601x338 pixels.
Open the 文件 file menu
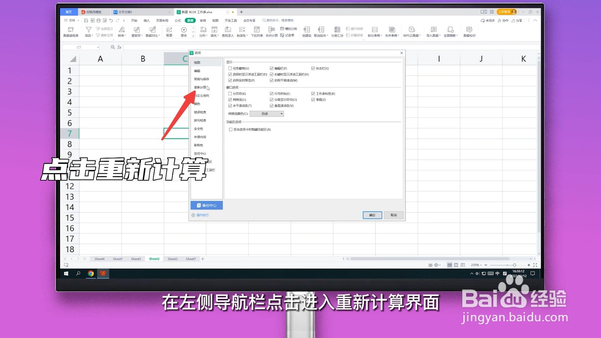[x=71, y=20]
